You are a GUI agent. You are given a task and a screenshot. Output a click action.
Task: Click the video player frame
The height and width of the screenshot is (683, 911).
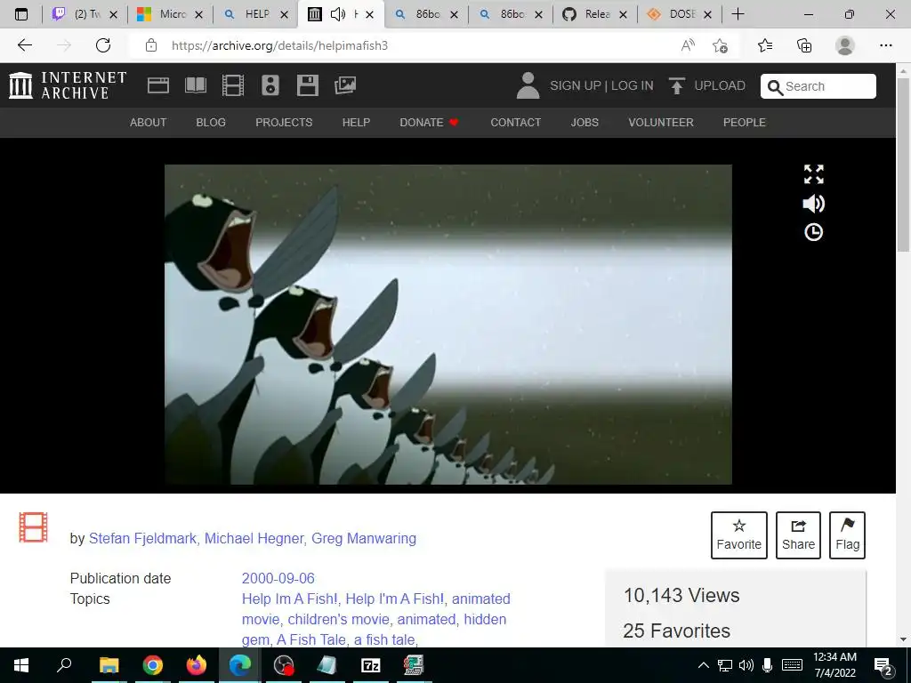click(448, 324)
